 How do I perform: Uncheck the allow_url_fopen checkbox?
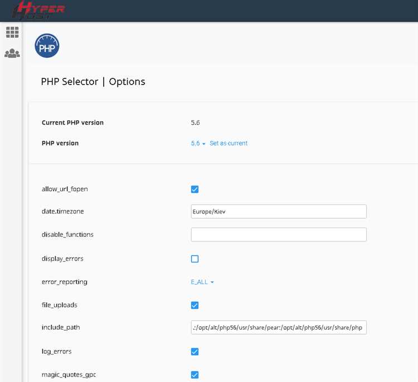(195, 189)
